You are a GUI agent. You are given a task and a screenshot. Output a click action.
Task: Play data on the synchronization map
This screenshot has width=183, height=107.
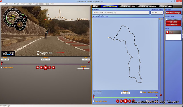(x=126, y=101)
